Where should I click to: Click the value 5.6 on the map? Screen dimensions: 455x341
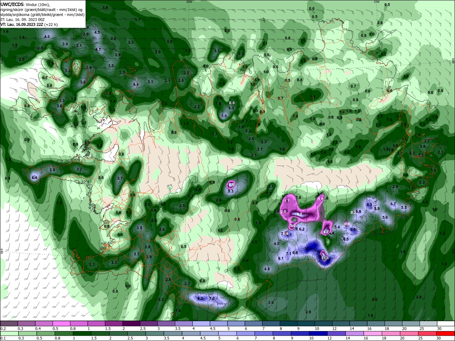tap(385, 217)
